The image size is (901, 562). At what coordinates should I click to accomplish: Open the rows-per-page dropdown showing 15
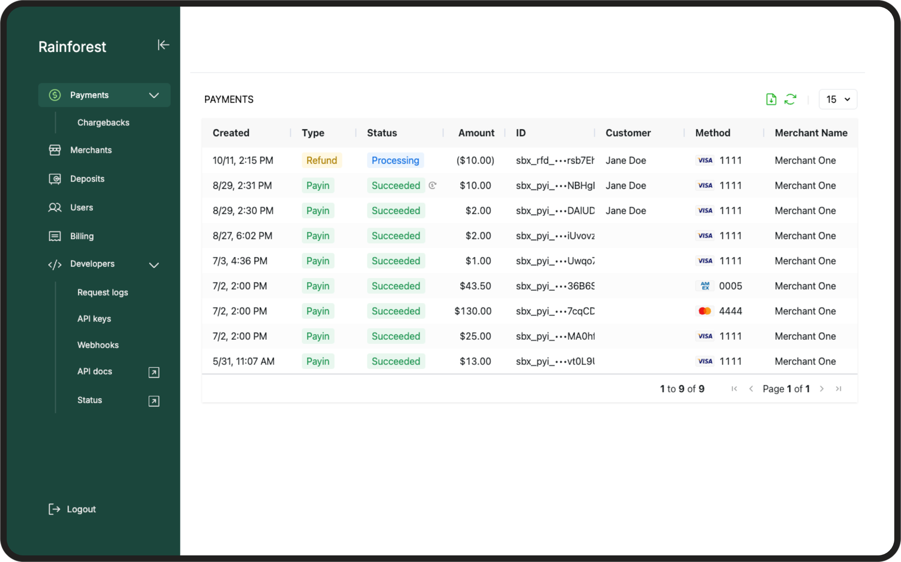837,99
